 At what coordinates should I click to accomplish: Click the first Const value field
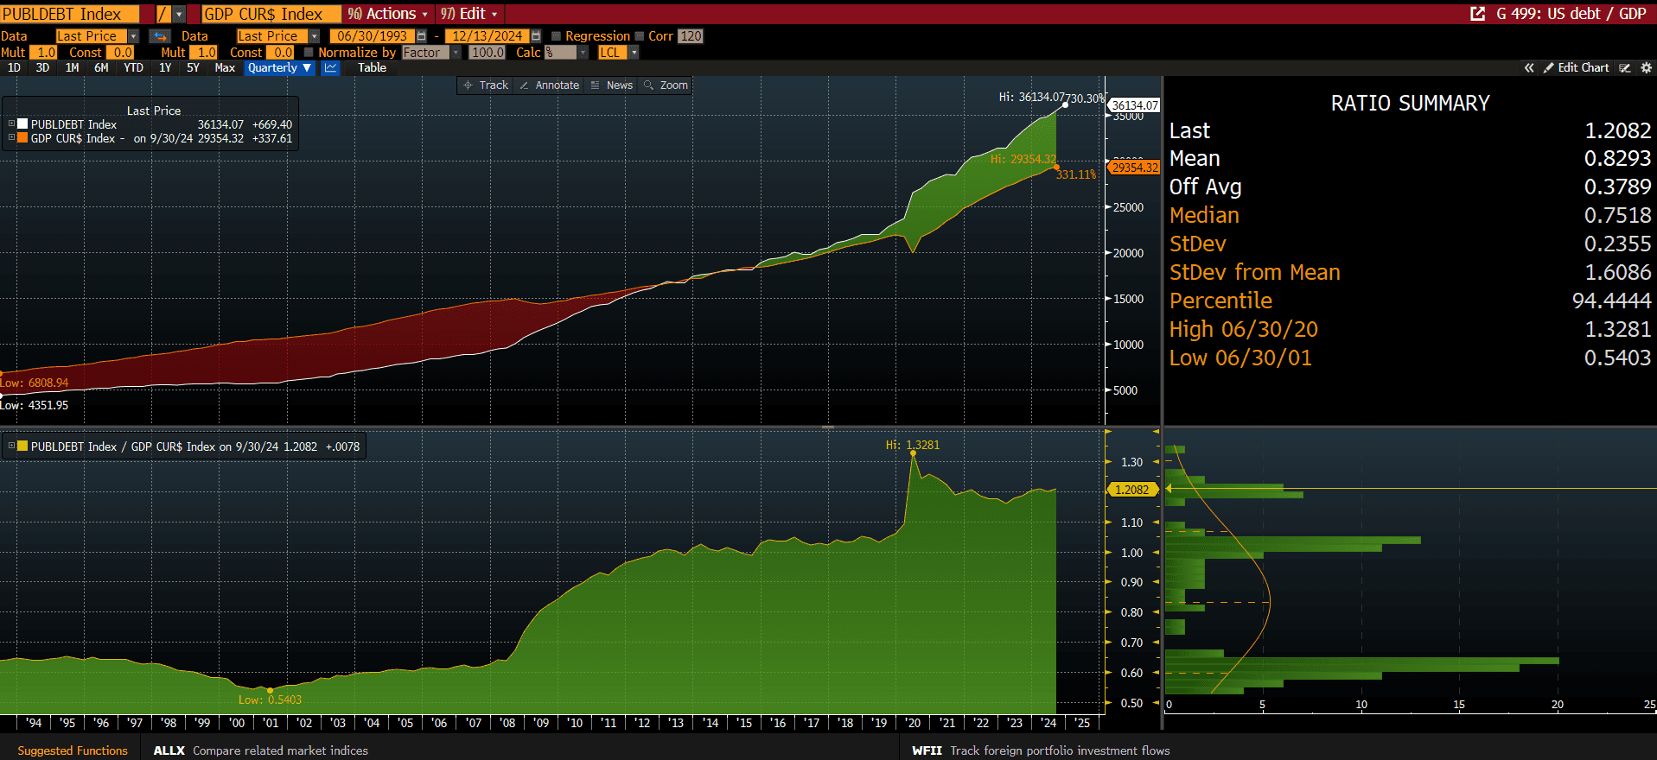click(120, 53)
